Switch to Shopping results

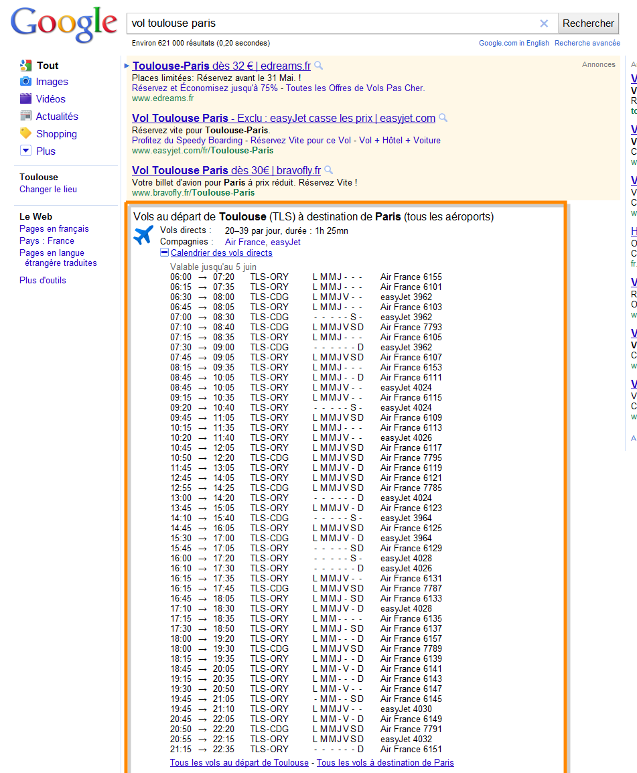click(x=56, y=133)
